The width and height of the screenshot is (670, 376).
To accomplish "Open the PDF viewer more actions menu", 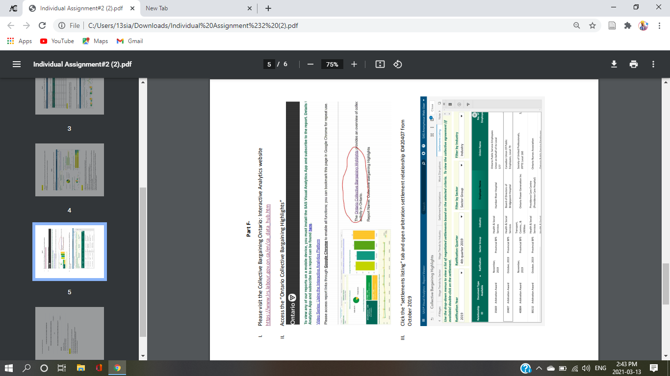I will pyautogui.click(x=653, y=64).
